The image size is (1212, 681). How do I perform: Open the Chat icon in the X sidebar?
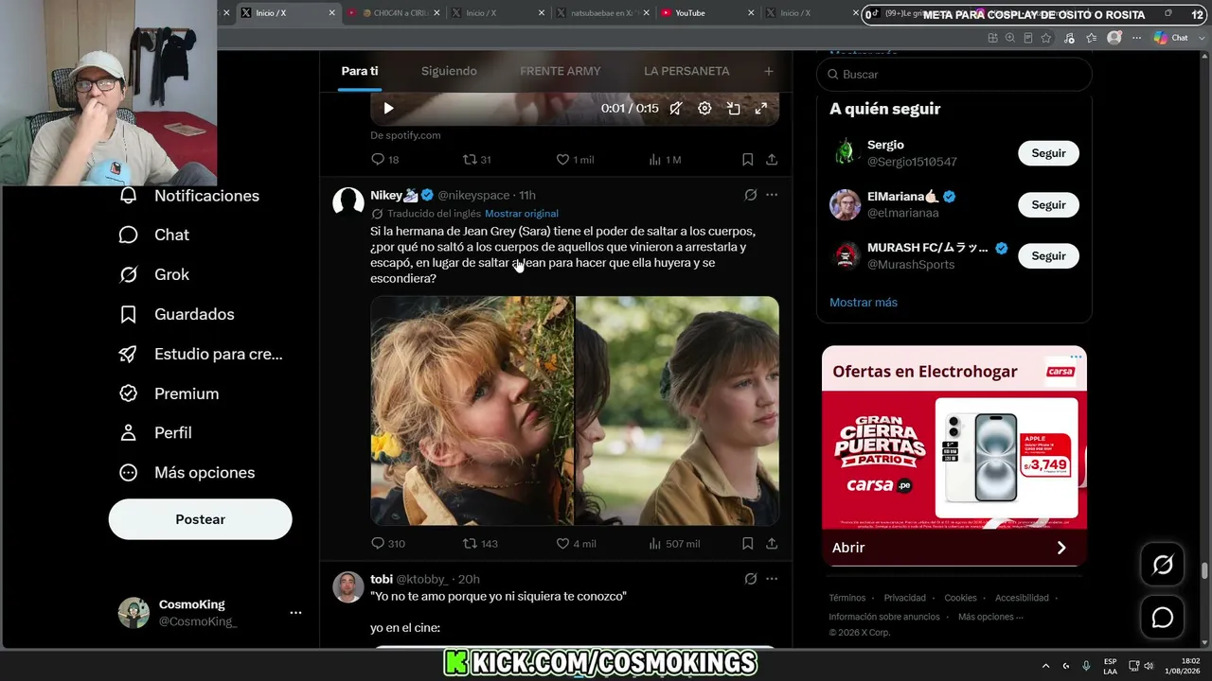129,235
